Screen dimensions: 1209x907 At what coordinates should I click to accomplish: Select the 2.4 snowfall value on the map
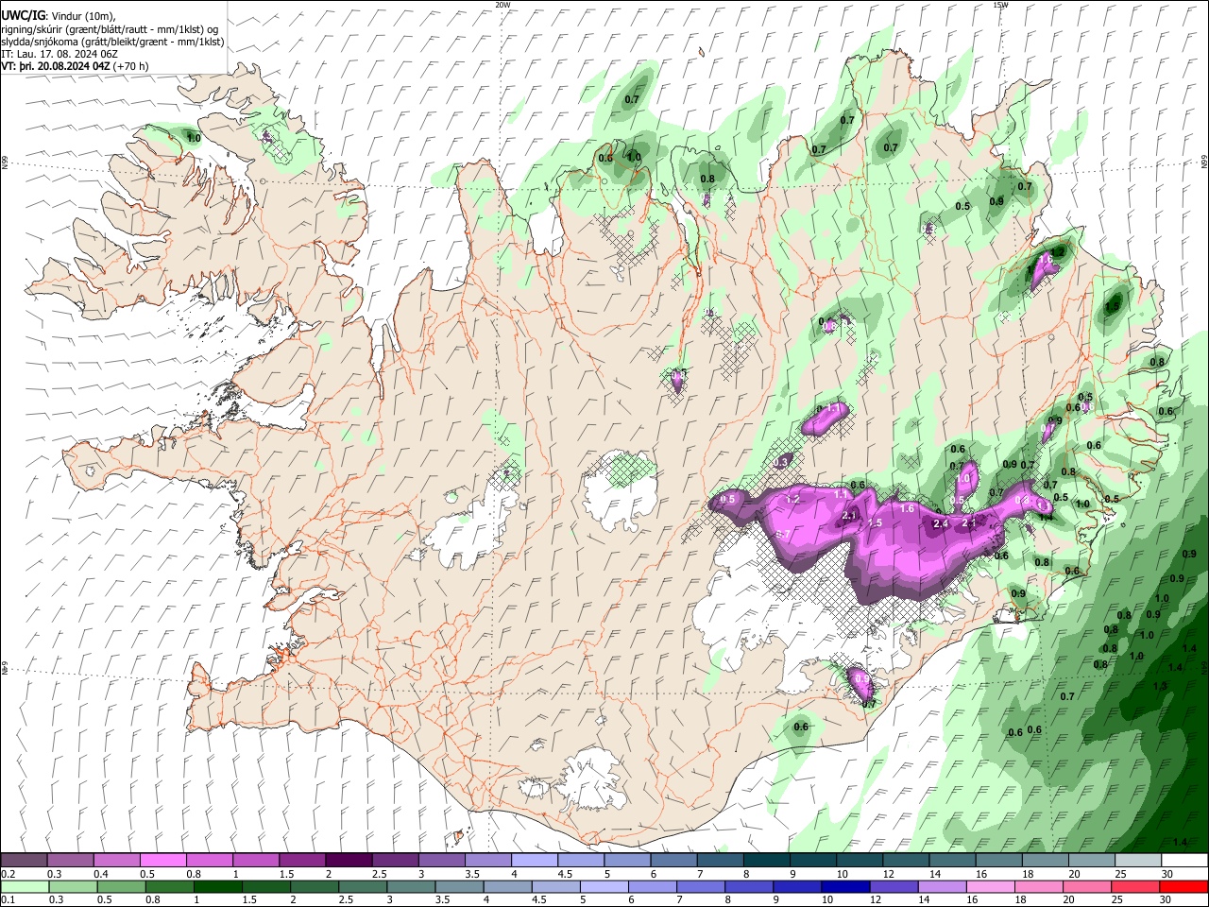point(941,523)
